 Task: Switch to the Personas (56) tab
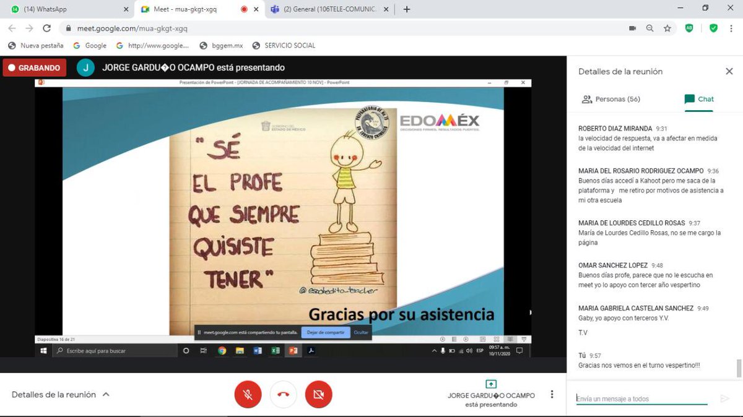pyautogui.click(x=611, y=99)
